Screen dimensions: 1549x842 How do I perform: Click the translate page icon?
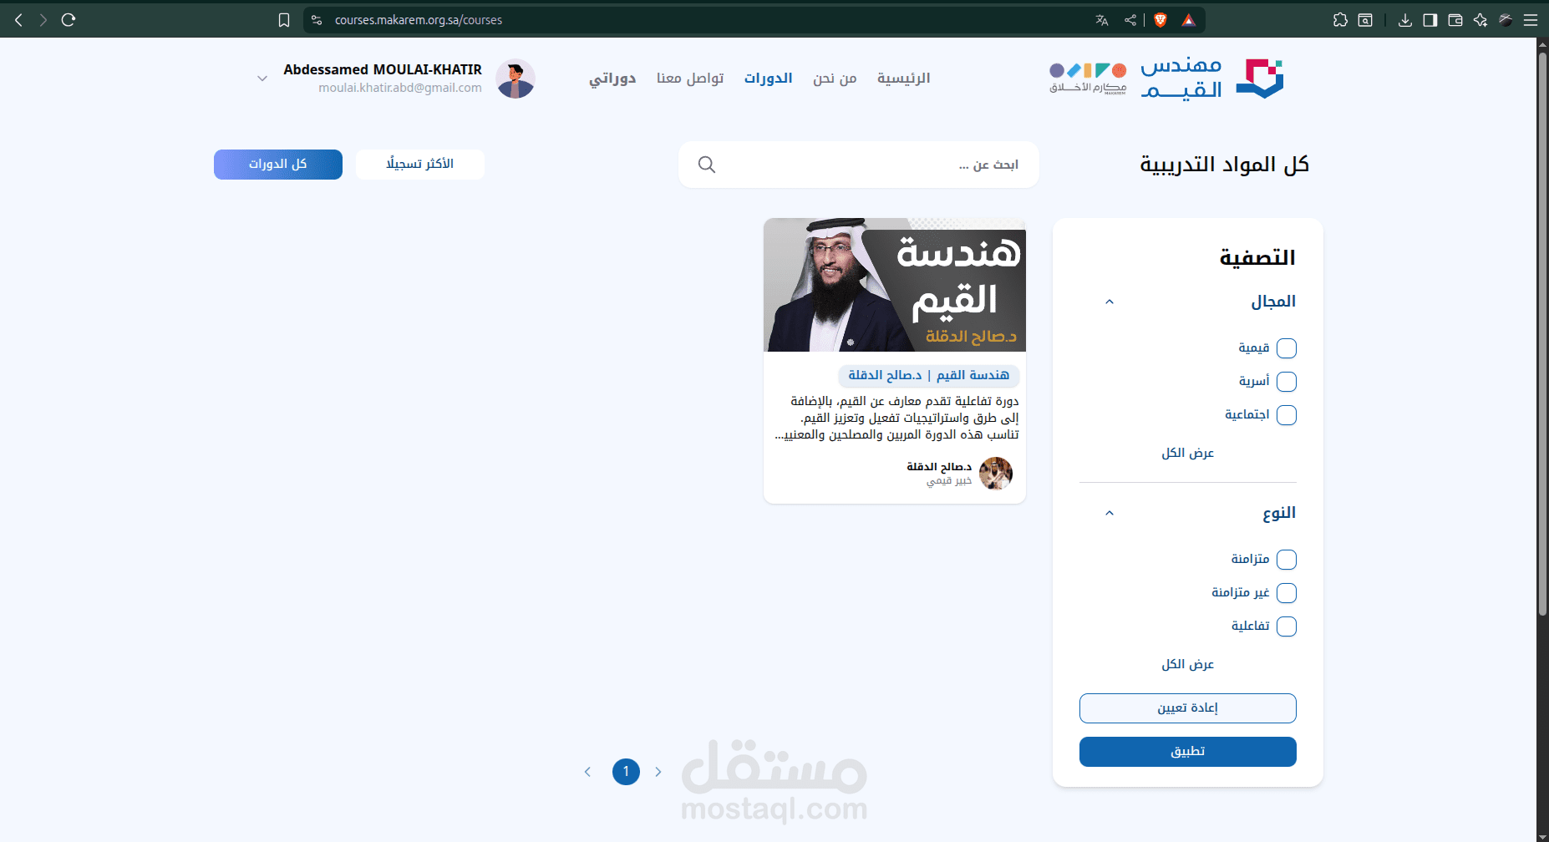click(x=1102, y=20)
